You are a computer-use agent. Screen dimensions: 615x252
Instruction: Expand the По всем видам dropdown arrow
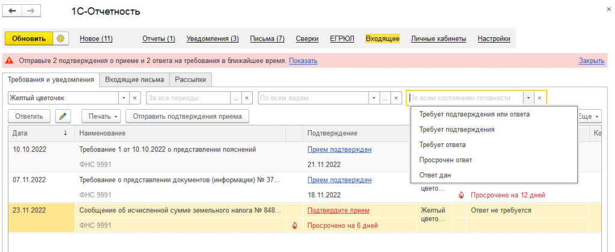tap(374, 98)
